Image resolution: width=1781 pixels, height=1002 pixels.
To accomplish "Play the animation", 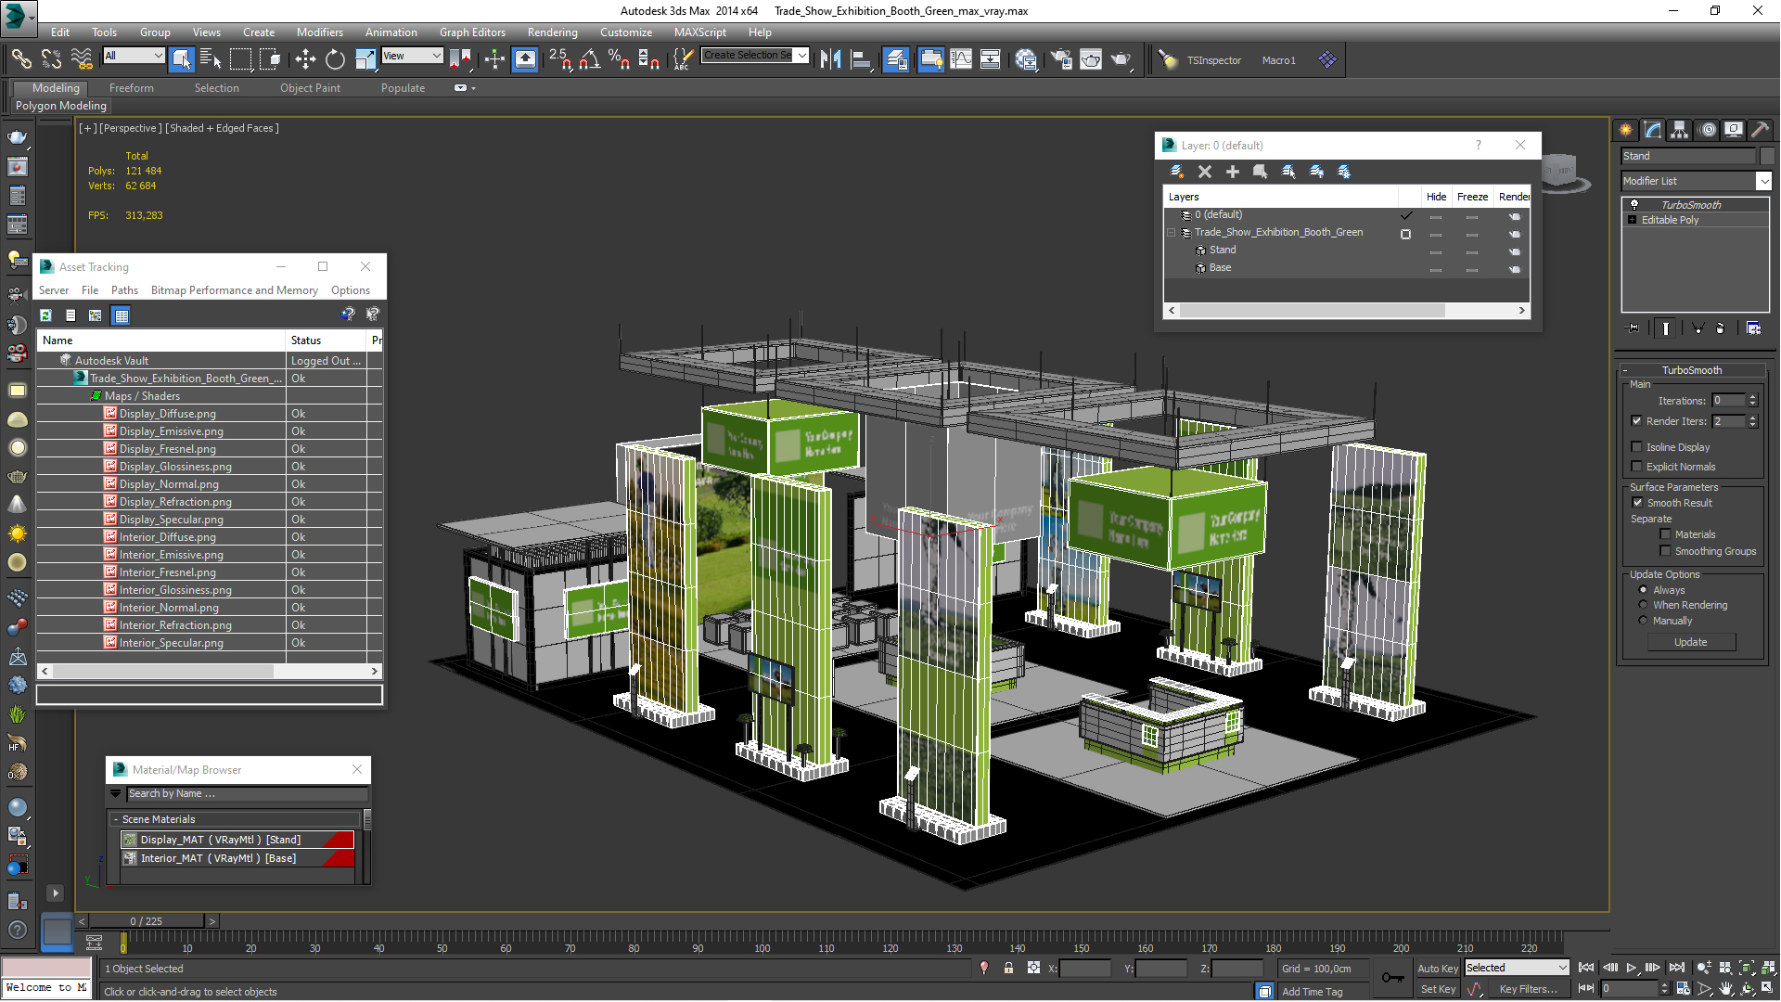I will (1632, 968).
